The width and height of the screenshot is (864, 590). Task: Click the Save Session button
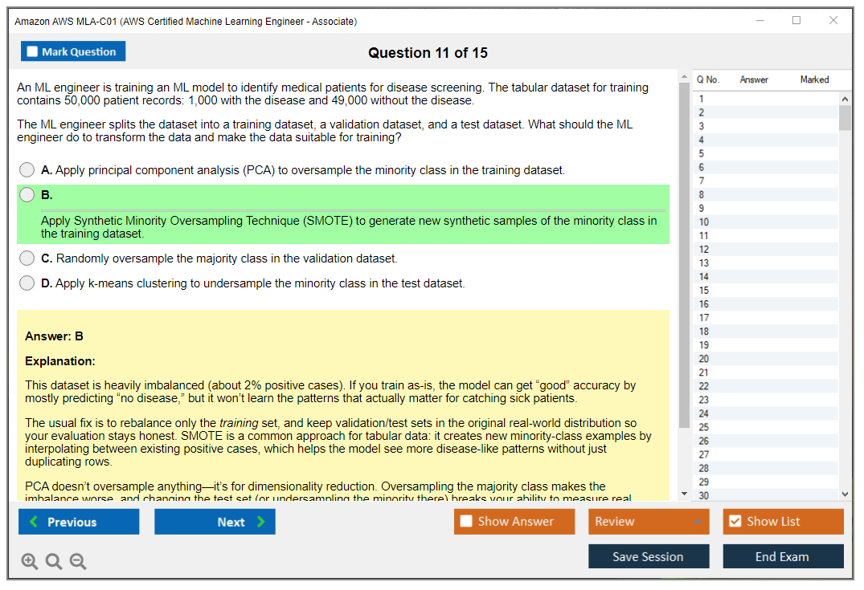pyautogui.click(x=649, y=556)
